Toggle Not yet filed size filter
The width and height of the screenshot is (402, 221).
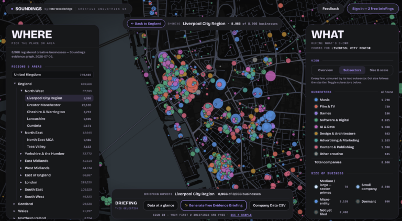(331, 212)
